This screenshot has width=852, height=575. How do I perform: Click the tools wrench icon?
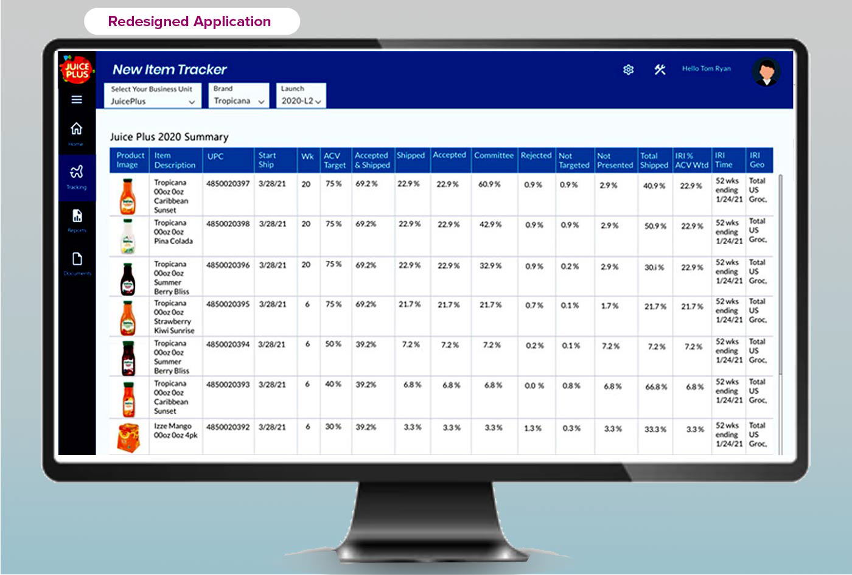tap(660, 69)
